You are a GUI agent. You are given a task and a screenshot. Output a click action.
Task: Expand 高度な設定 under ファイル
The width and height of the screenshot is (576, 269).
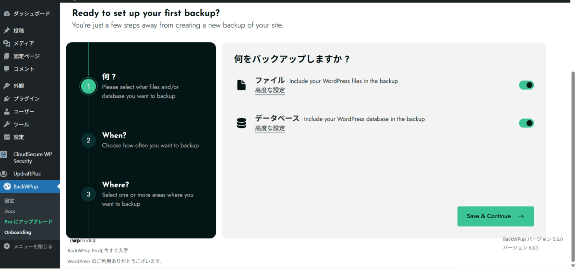click(x=270, y=90)
